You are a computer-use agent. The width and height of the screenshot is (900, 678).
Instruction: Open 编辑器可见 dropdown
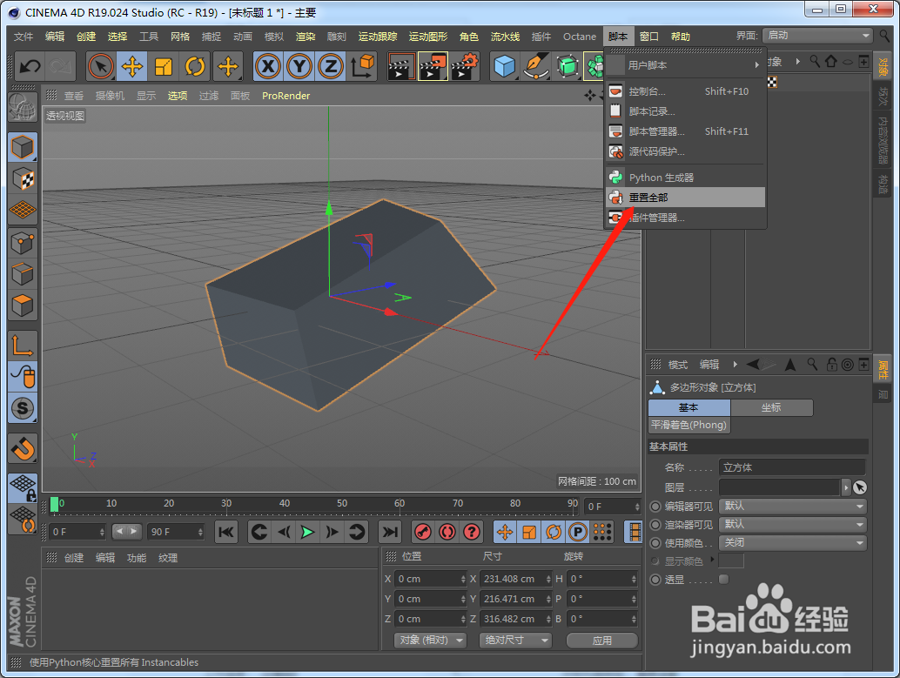pyautogui.click(x=793, y=507)
